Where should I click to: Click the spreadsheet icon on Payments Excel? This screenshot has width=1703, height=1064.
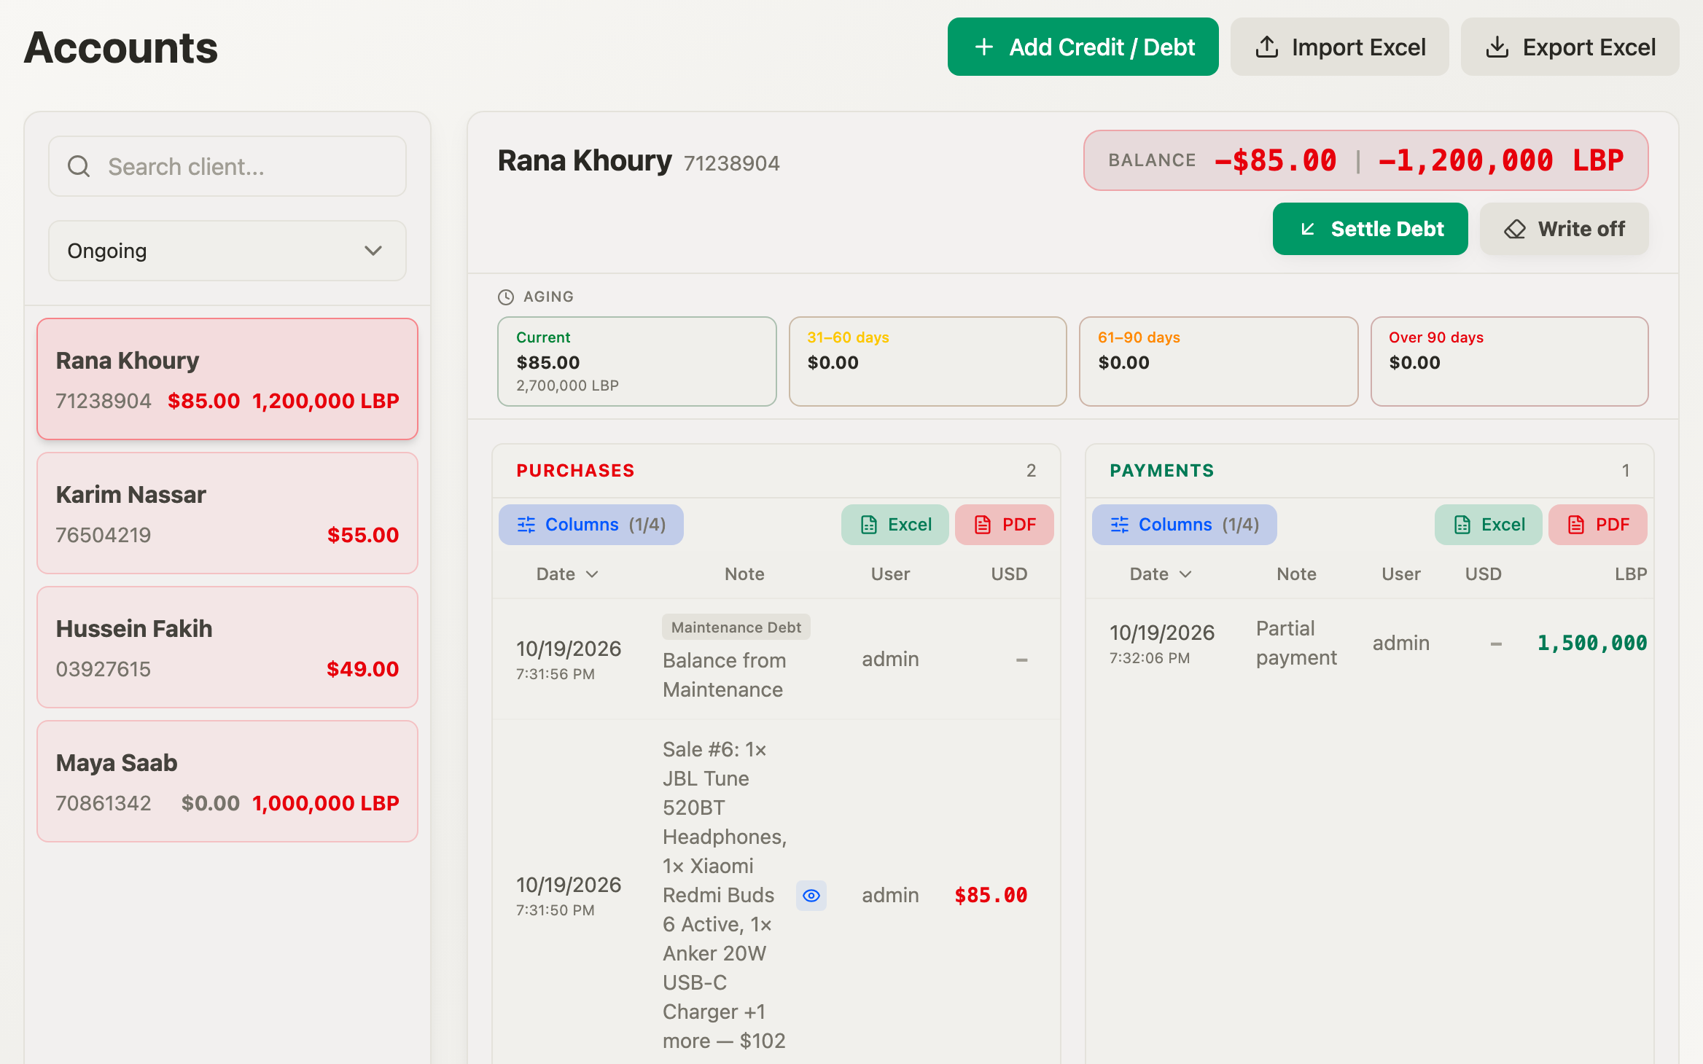1462,525
